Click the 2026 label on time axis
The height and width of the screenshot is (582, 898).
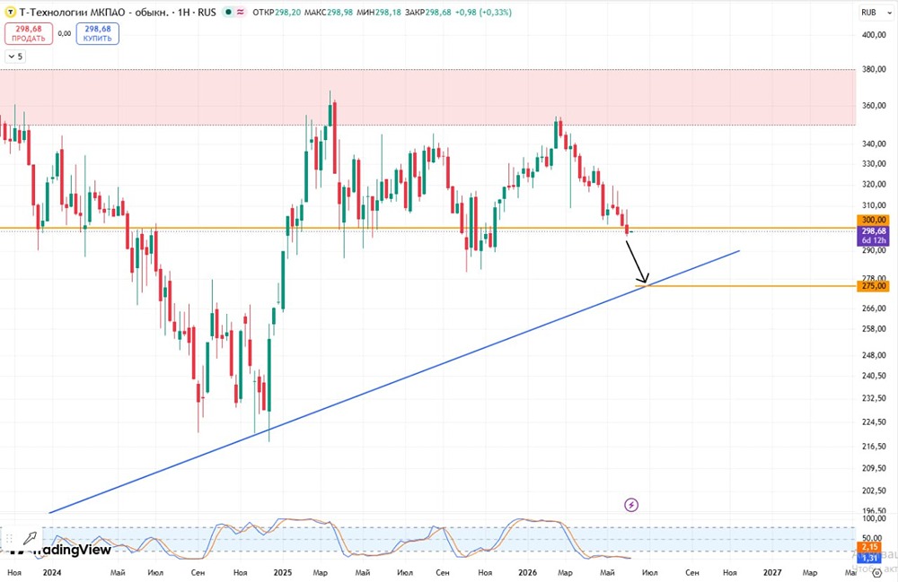point(527,572)
